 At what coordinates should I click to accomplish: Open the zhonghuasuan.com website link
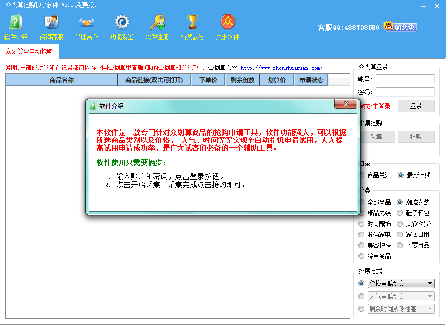point(282,68)
